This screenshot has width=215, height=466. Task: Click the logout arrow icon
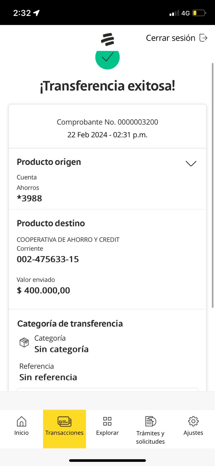[203, 38]
